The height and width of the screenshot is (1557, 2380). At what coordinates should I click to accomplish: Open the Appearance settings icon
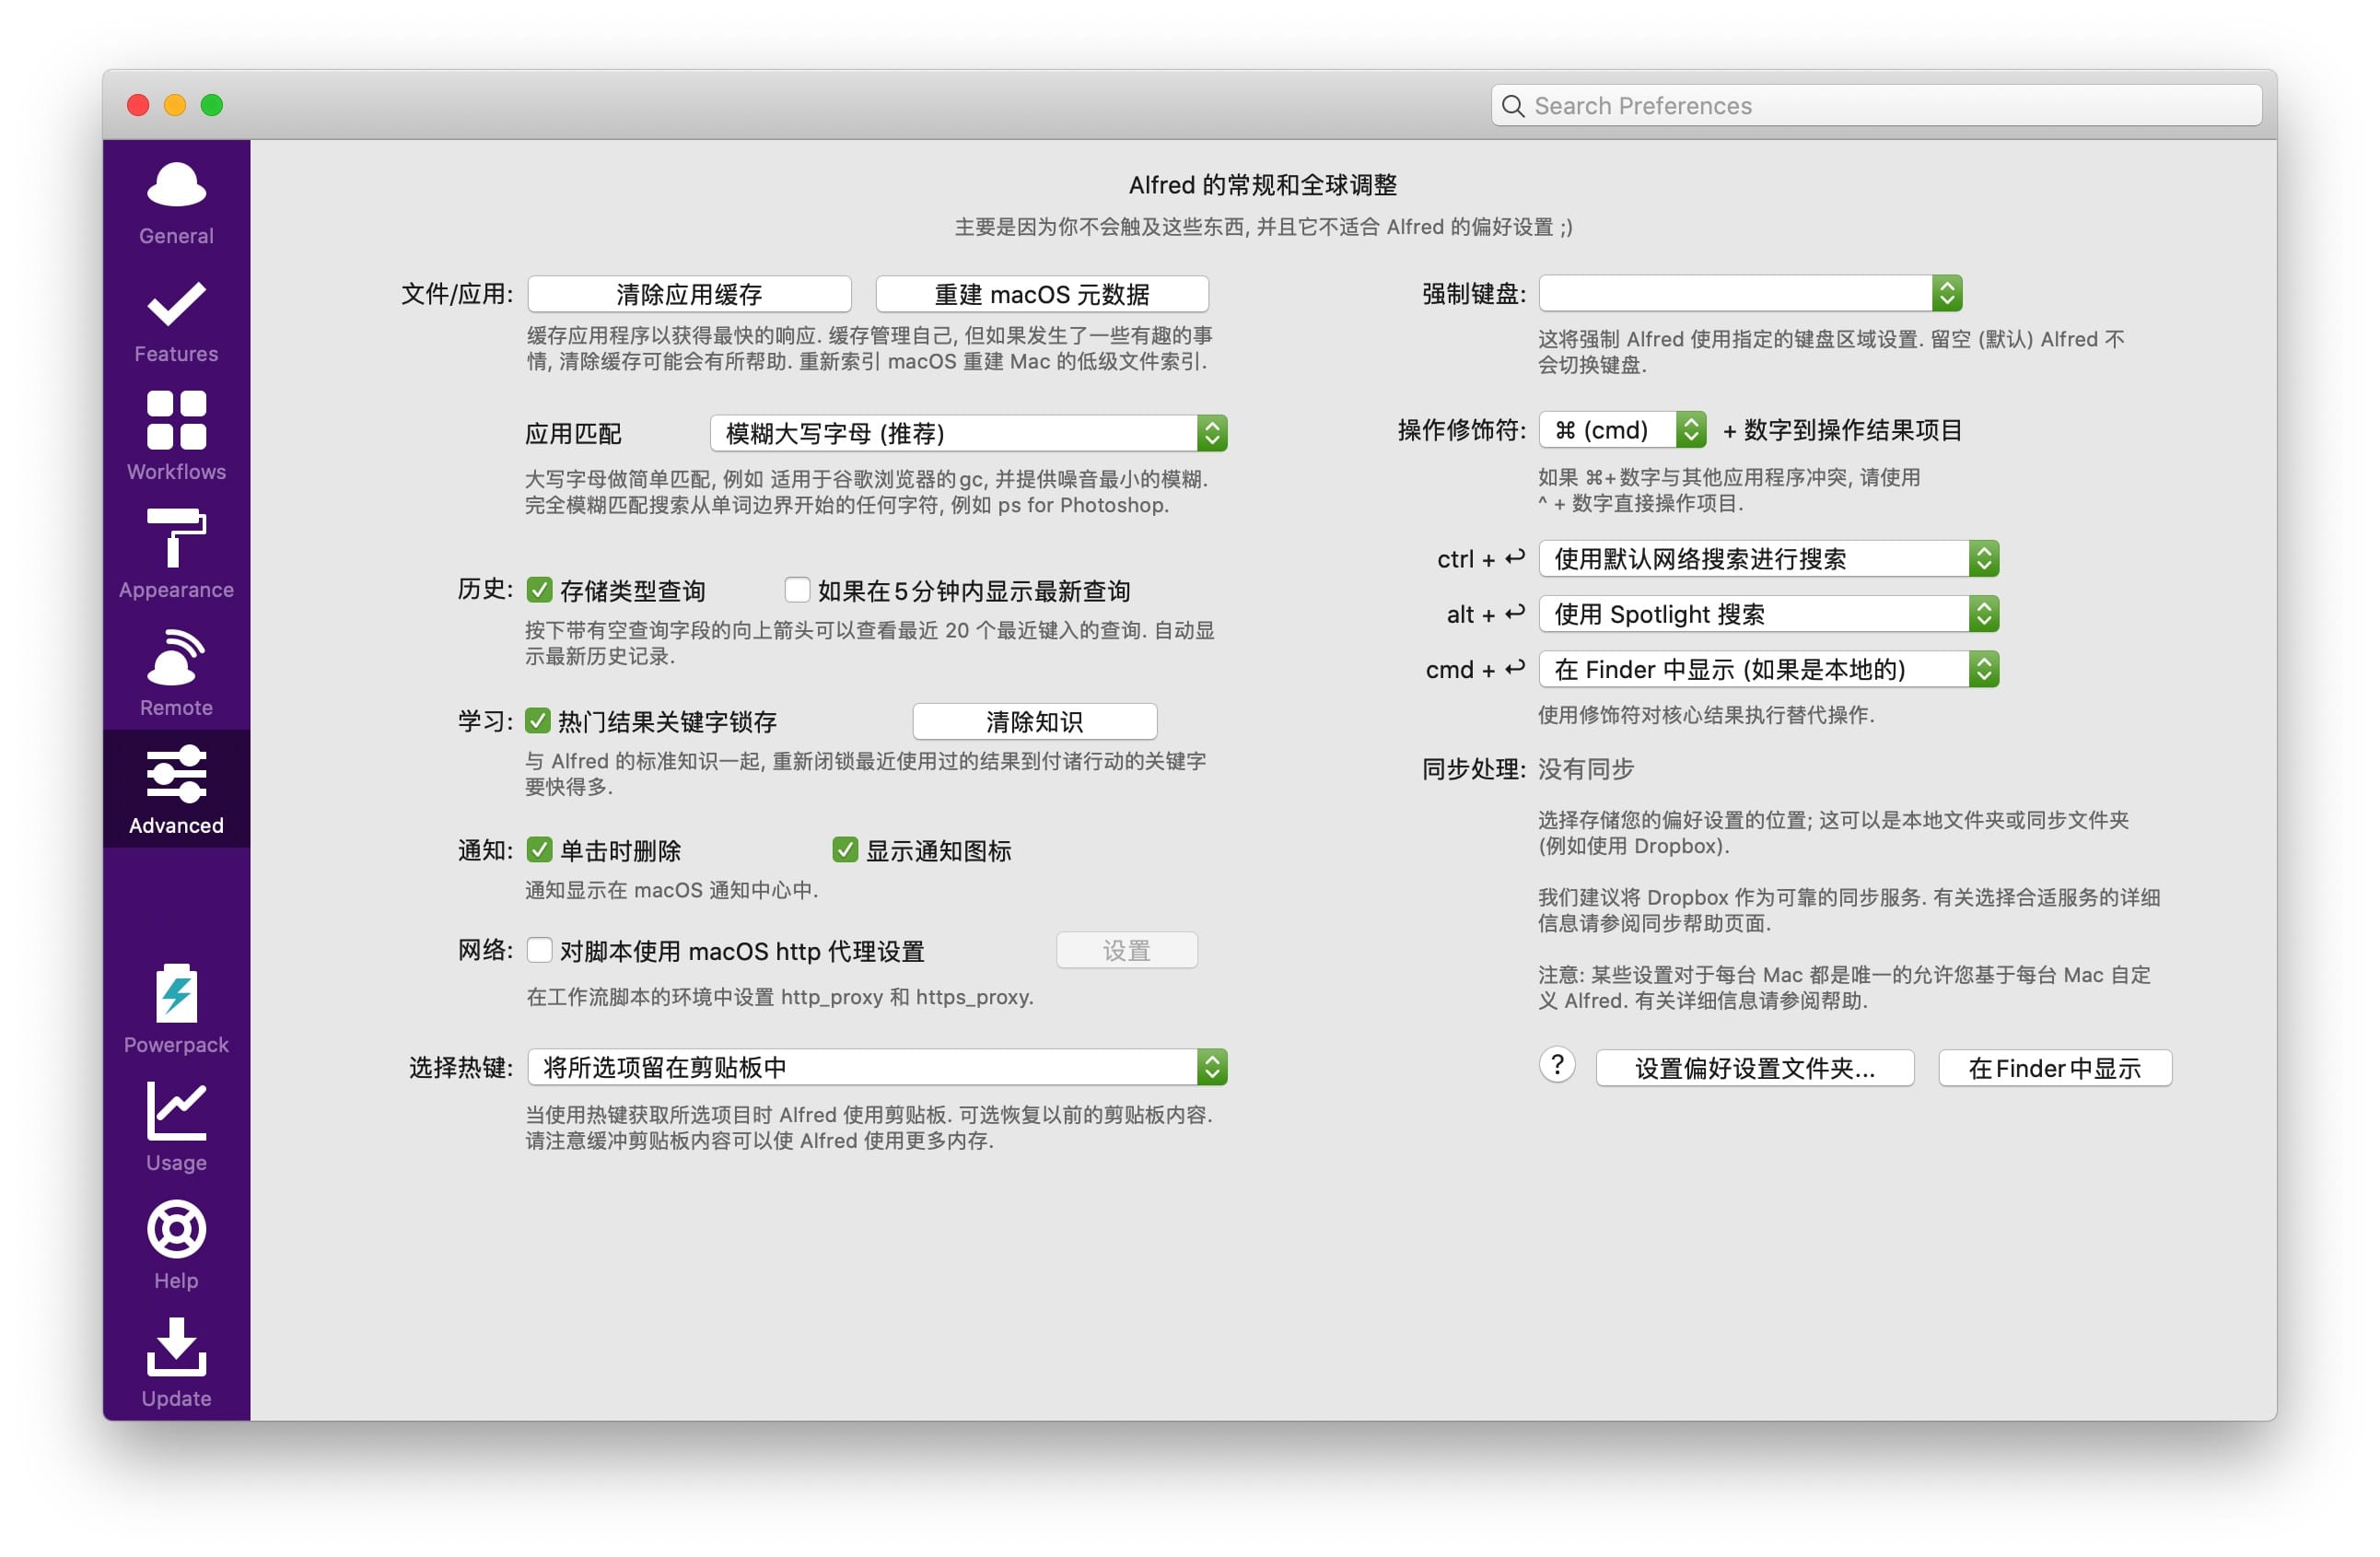click(176, 553)
